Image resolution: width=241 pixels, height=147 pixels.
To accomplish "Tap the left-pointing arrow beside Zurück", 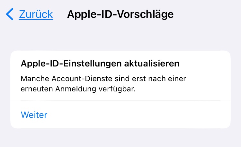I will click(10, 14).
